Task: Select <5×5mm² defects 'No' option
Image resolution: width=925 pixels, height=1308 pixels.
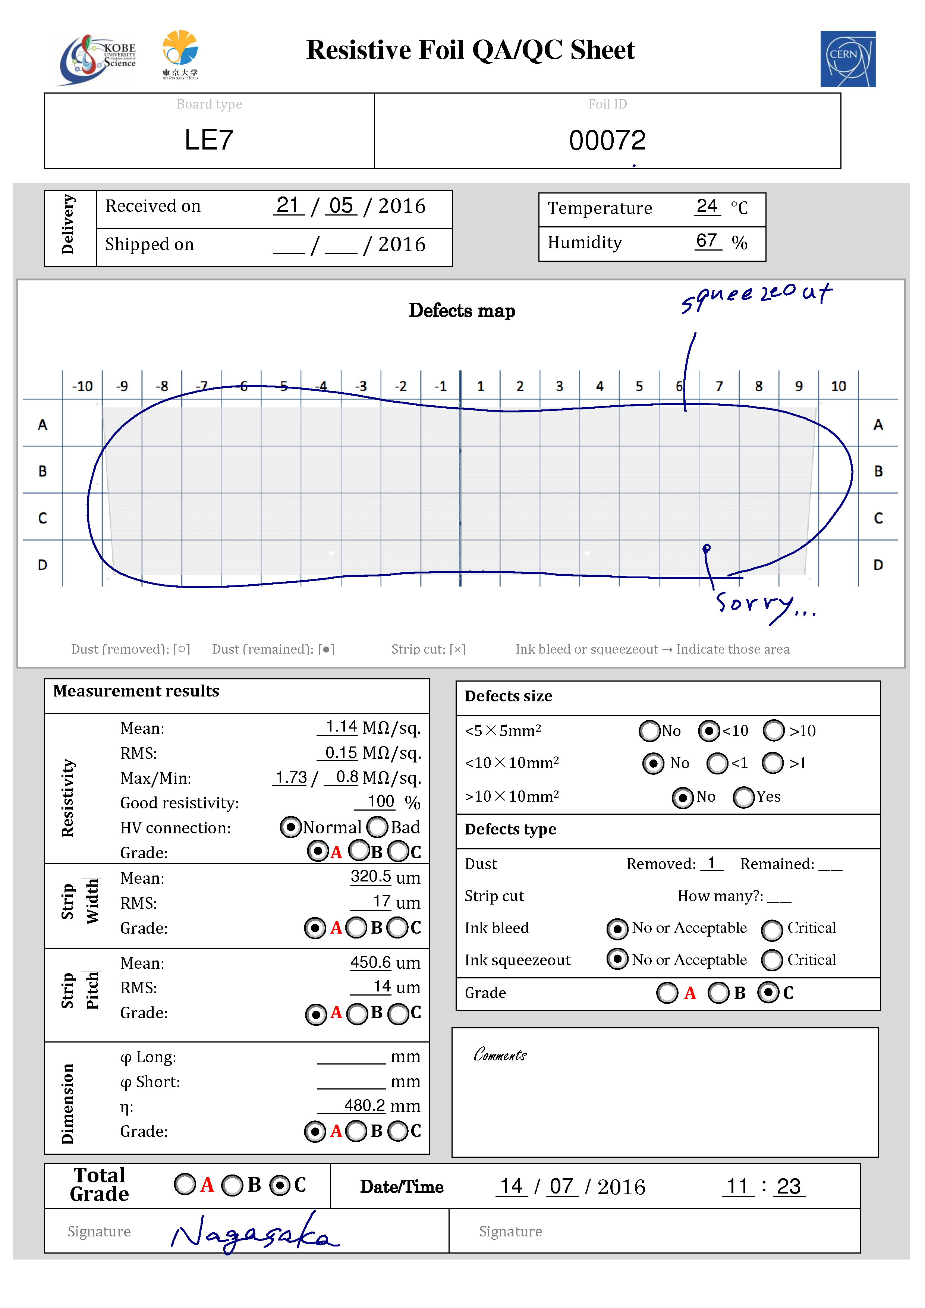Action: pyautogui.click(x=650, y=730)
